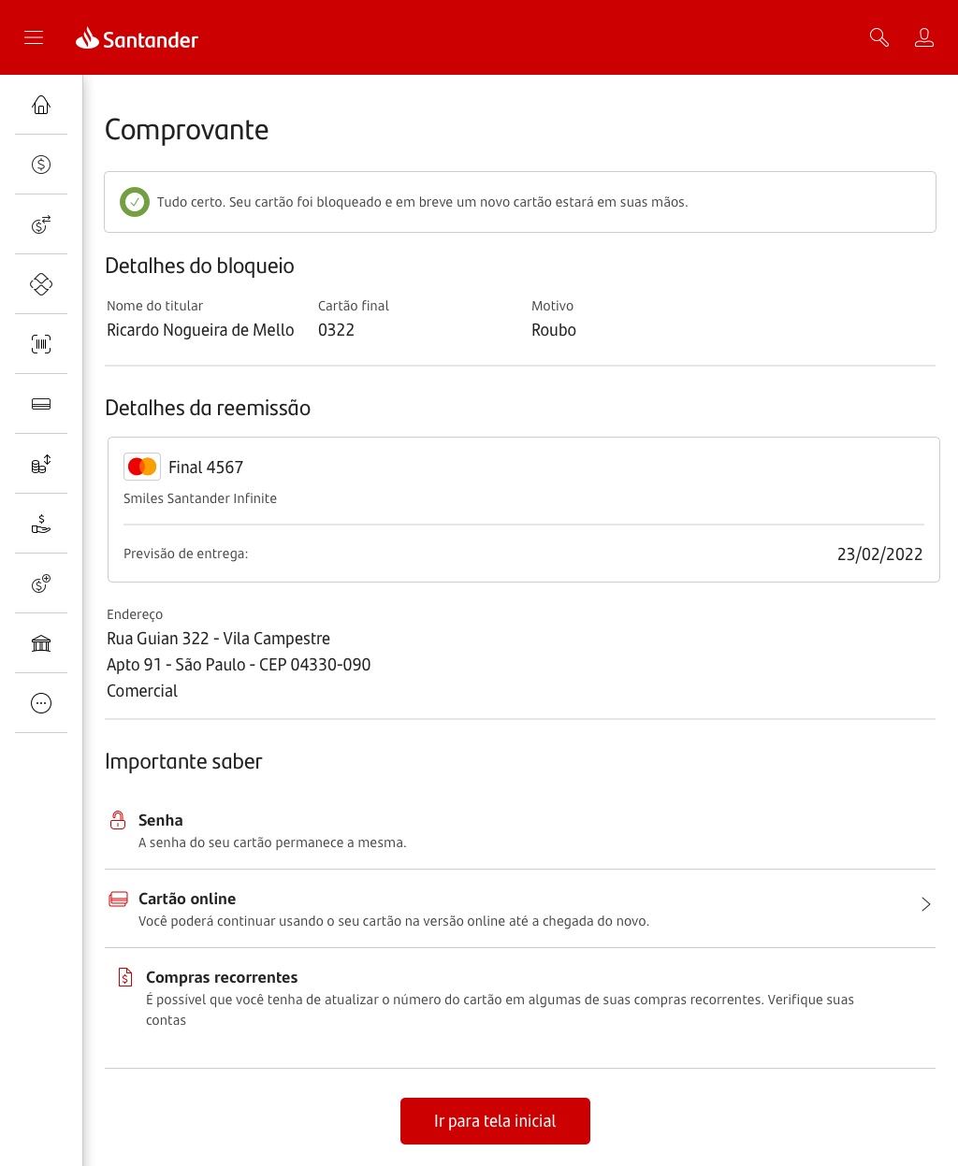Click Smiles Santander Infinite label

tap(200, 498)
